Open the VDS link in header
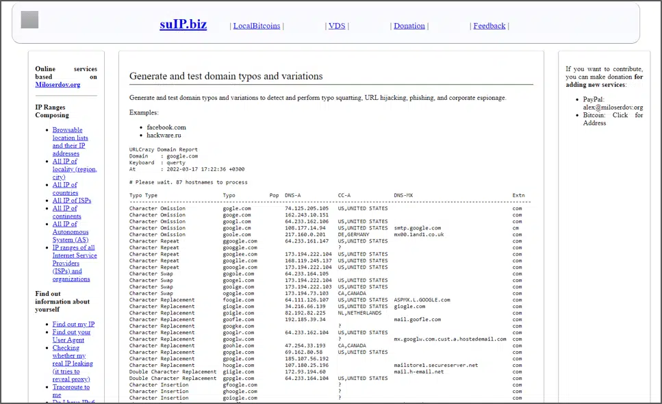 click(x=337, y=26)
